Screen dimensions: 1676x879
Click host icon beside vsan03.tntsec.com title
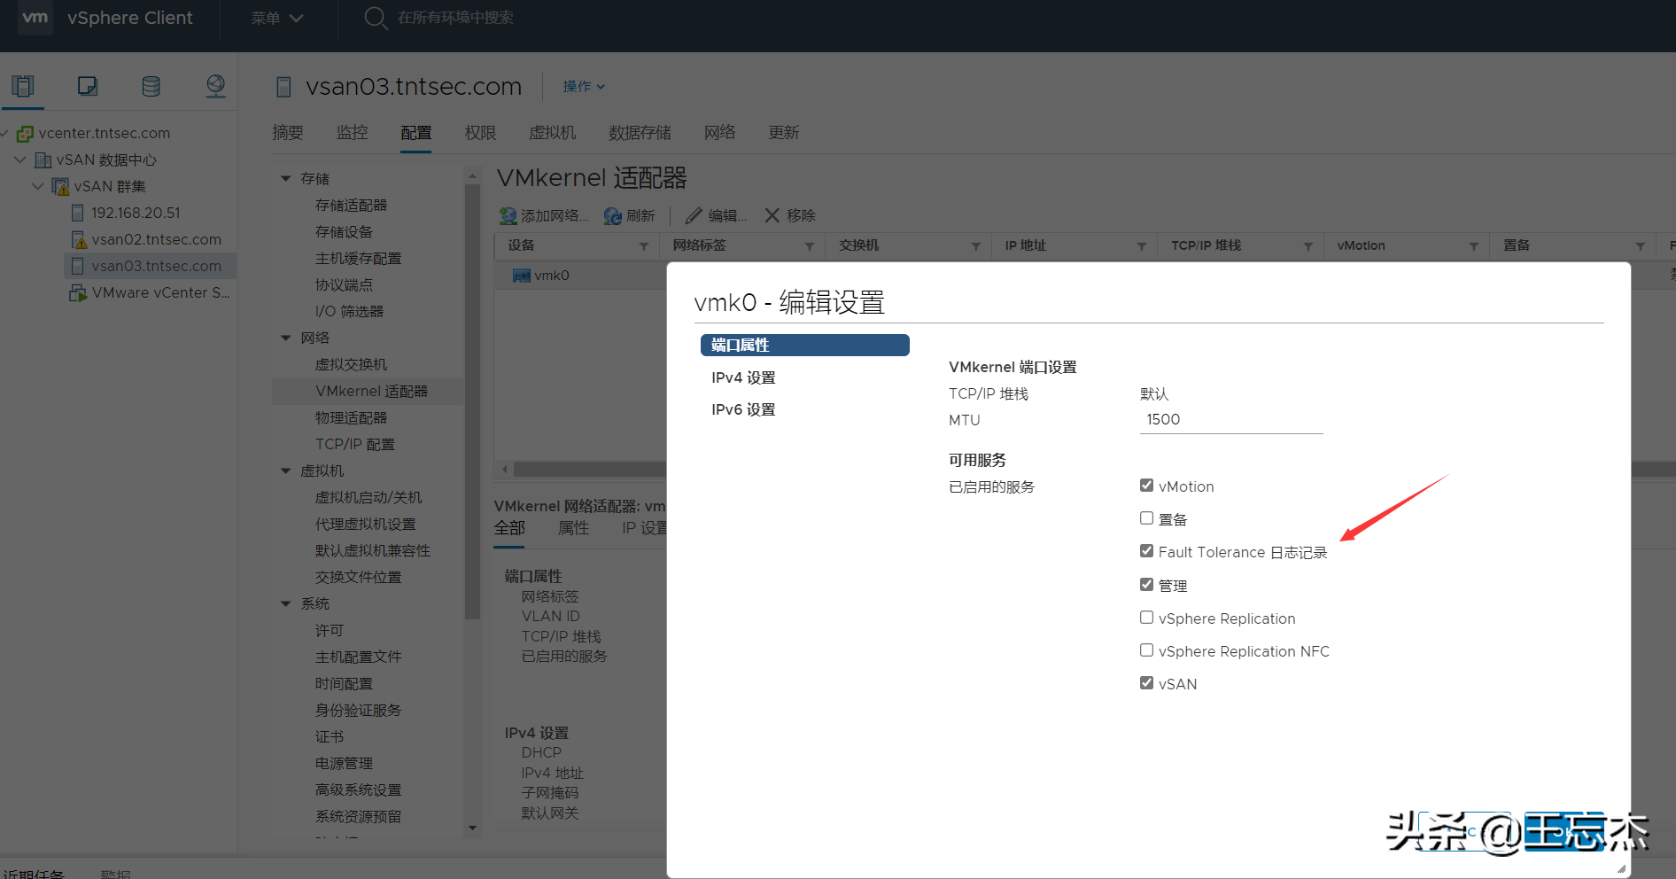[283, 87]
